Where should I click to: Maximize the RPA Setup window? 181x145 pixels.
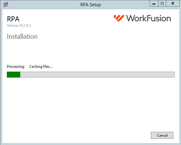tap(162, 4)
